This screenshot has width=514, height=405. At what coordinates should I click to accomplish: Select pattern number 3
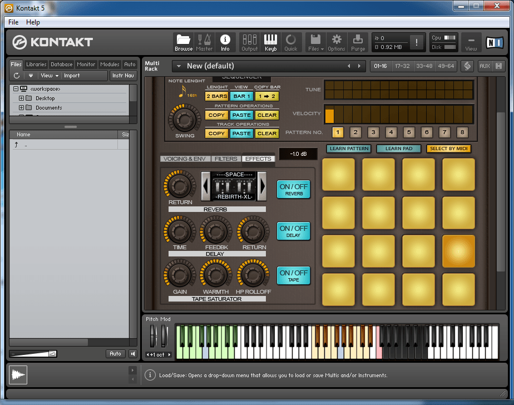click(373, 132)
